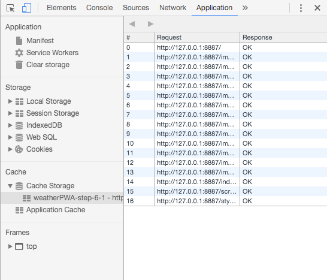Click the Clear storage trash icon
The image size is (327, 280).
19,65
